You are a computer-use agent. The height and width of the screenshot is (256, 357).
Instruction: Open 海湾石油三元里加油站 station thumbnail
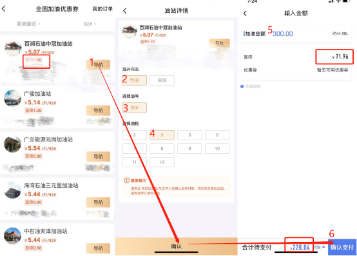pos(13,190)
